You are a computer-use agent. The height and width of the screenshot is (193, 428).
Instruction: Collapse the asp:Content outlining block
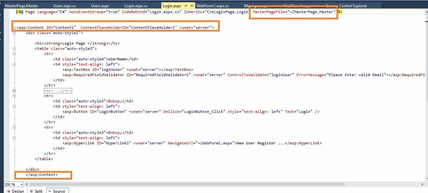14,28
